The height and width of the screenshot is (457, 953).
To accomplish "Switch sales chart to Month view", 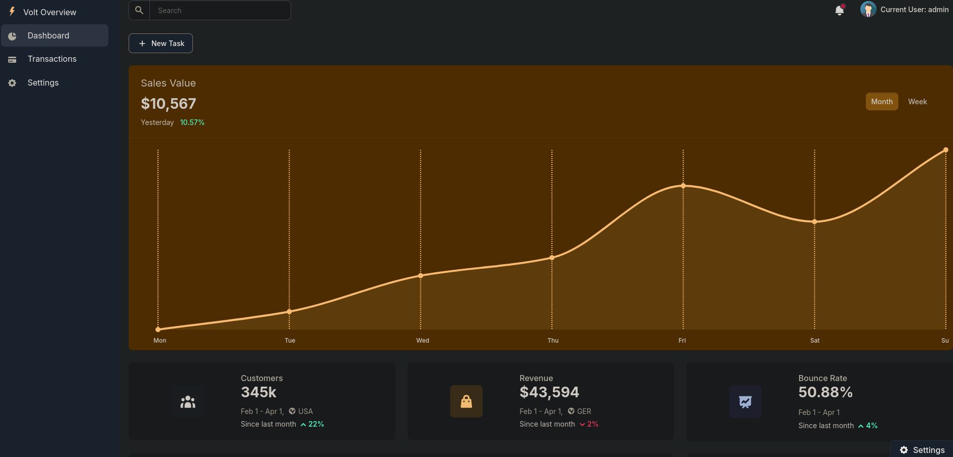I will click(x=882, y=102).
